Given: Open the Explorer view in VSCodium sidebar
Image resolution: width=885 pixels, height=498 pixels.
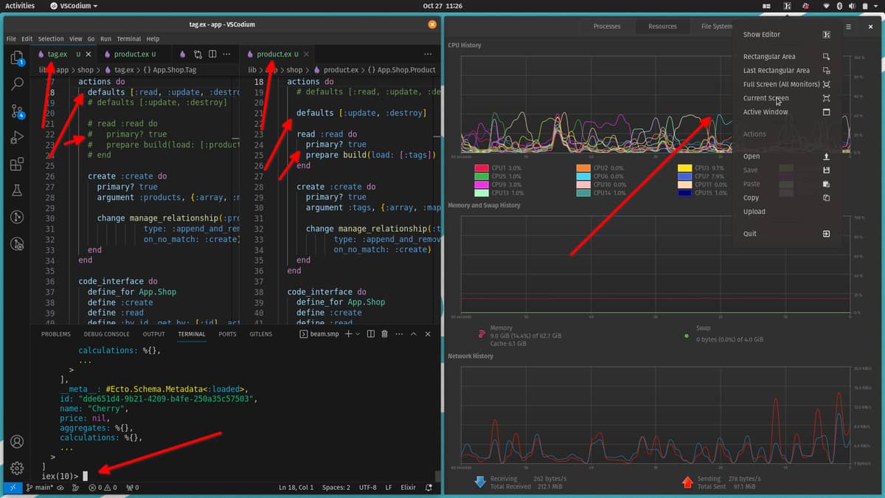Looking at the screenshot, I should pyautogui.click(x=16, y=58).
